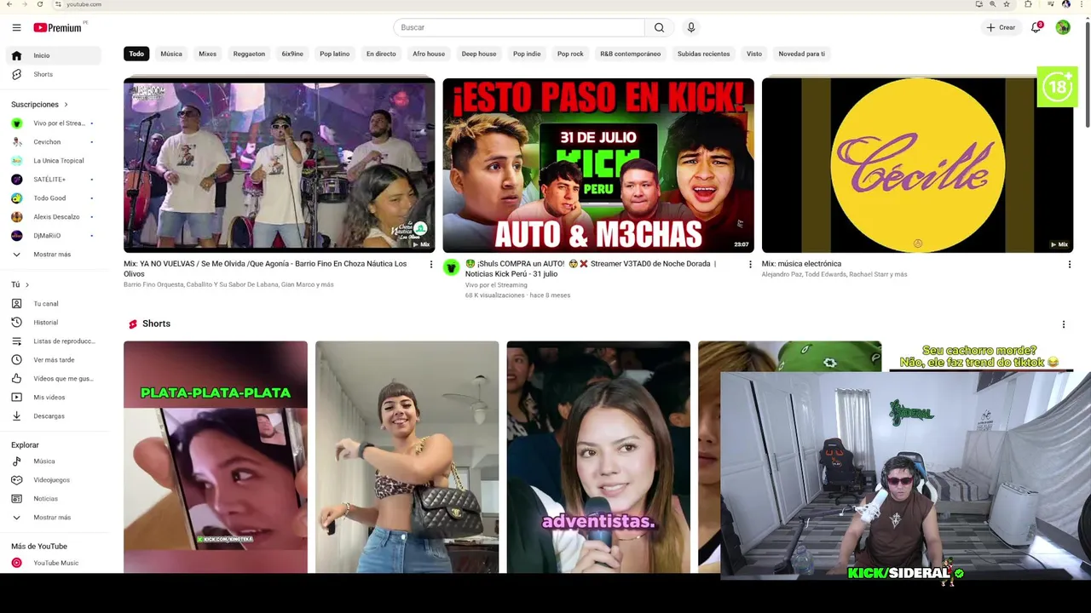Play Barrio Fino mix thumbnail

pos(279,165)
